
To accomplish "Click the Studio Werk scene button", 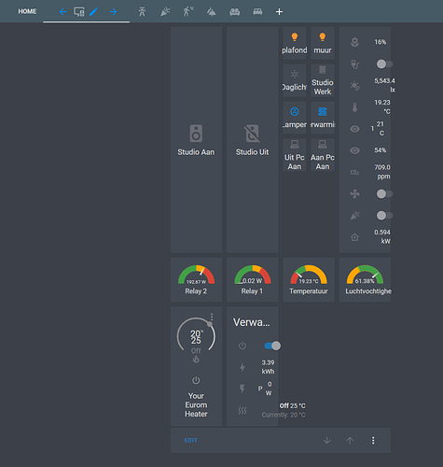I will click(x=323, y=80).
